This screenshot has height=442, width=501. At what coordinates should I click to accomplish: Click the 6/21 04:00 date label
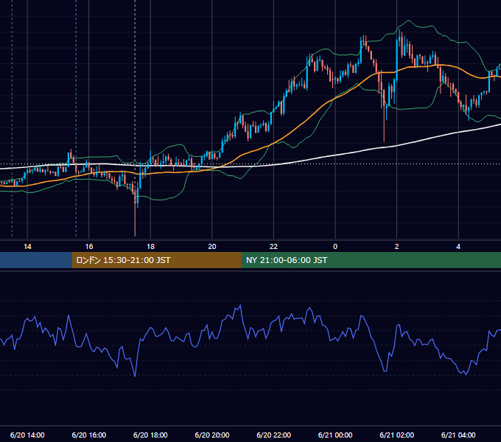(x=458, y=435)
